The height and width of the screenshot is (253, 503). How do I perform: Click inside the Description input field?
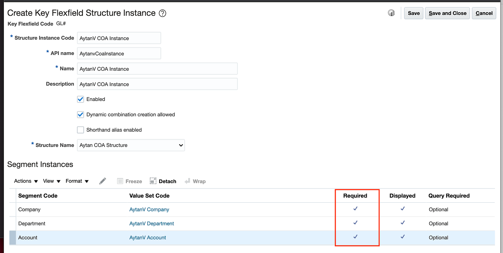point(157,84)
